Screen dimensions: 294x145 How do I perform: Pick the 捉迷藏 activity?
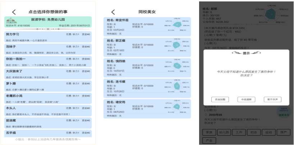click(x=48, y=122)
